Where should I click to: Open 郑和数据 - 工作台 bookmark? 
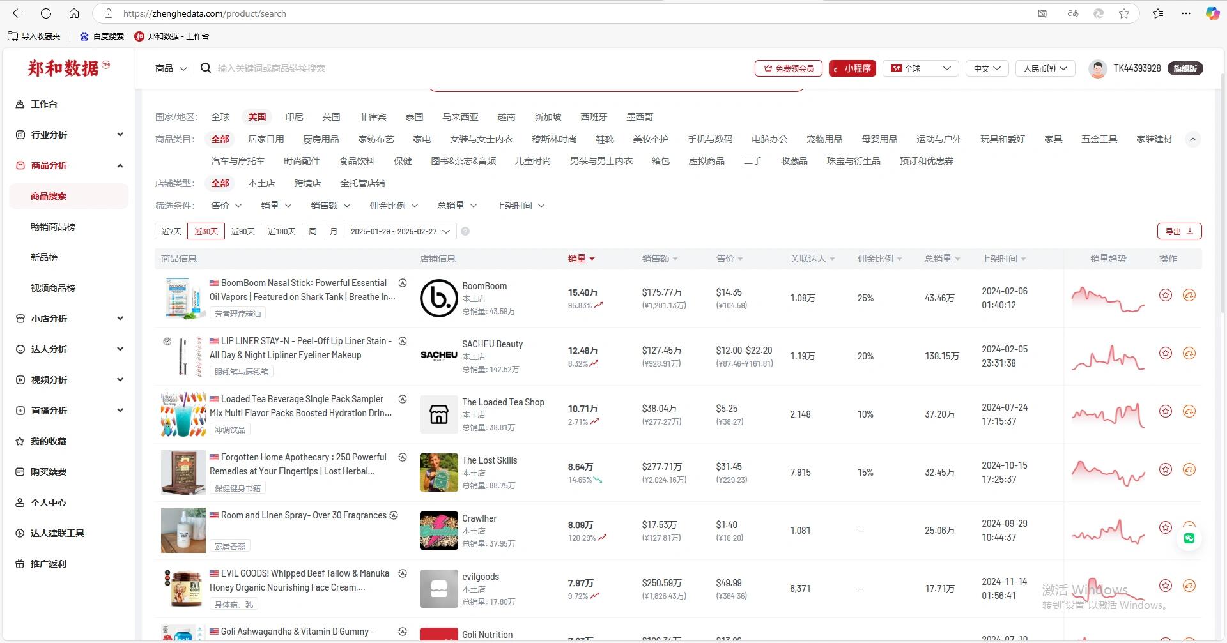tap(172, 36)
